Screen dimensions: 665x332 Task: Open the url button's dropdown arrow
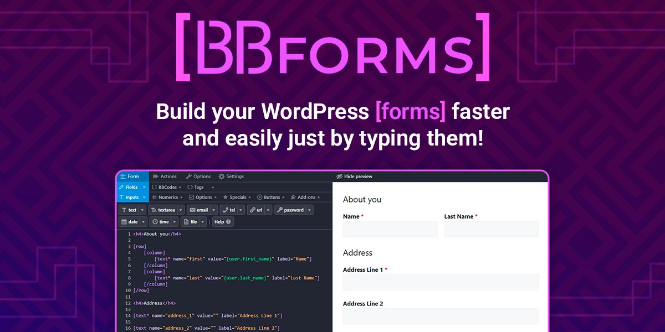[x=268, y=210]
